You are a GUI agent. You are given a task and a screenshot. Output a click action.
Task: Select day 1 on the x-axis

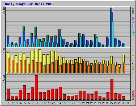[x=9, y=103]
